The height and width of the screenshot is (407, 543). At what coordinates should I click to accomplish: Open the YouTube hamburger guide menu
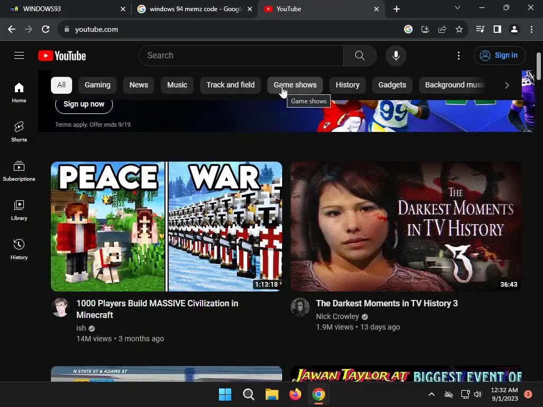[x=19, y=55]
